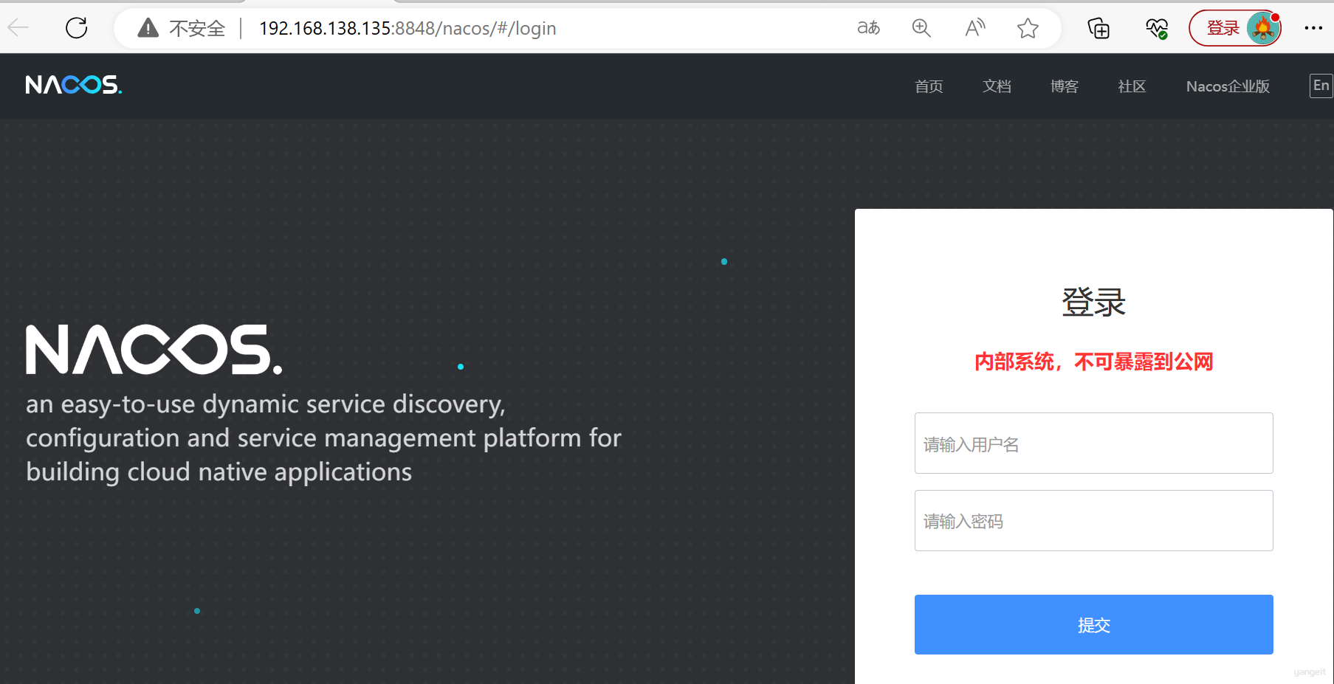Focus the 请输入用户名 username field
1334x684 pixels.
click(1093, 443)
